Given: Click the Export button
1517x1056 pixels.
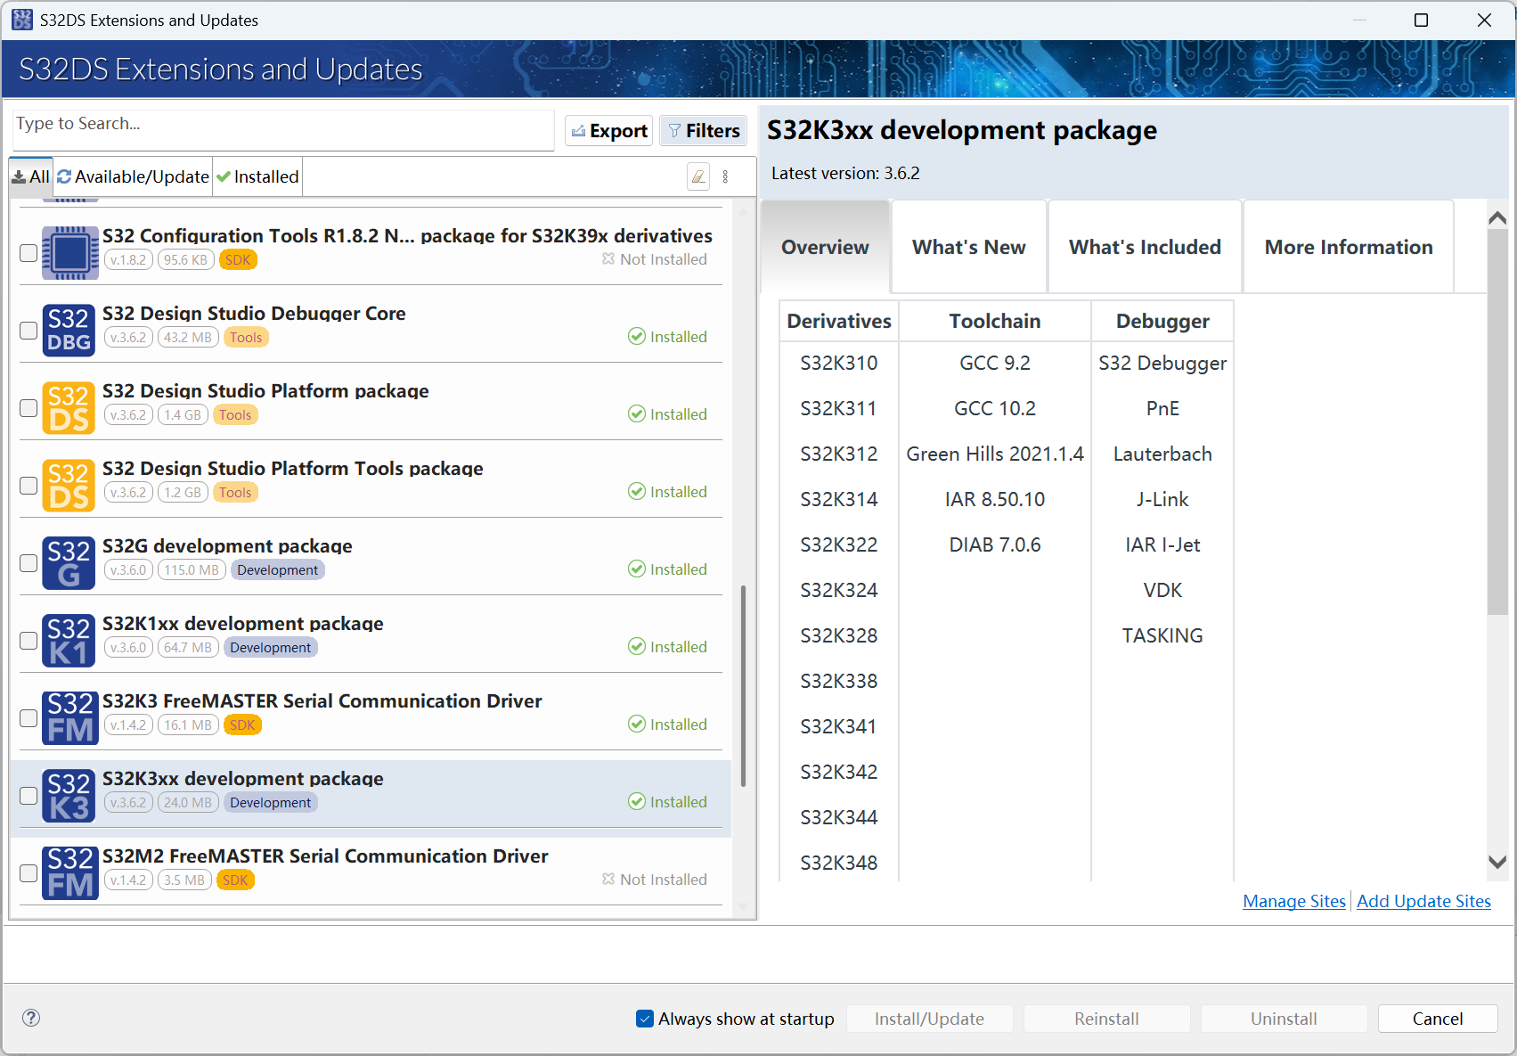Looking at the screenshot, I should (609, 131).
